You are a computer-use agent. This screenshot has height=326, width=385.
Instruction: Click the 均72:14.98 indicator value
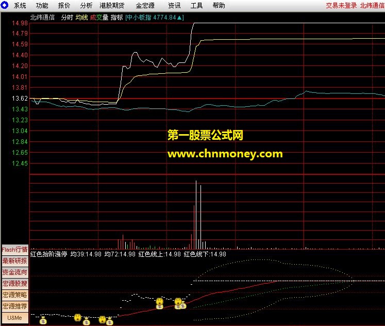[x=120, y=254]
